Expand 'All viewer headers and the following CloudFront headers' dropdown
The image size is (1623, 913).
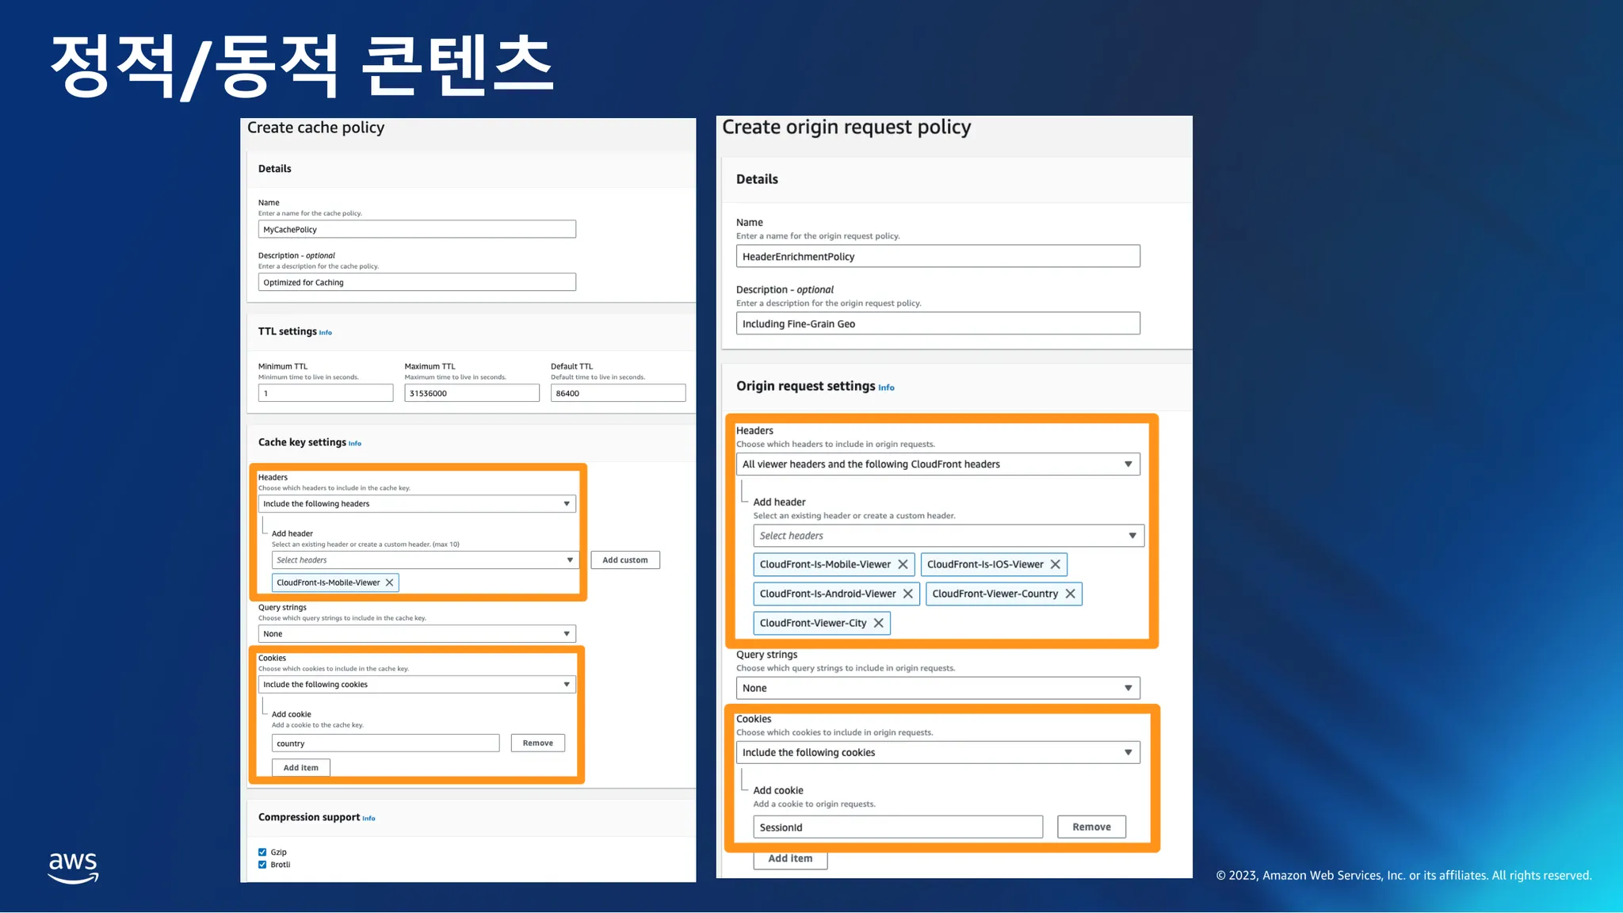938,464
